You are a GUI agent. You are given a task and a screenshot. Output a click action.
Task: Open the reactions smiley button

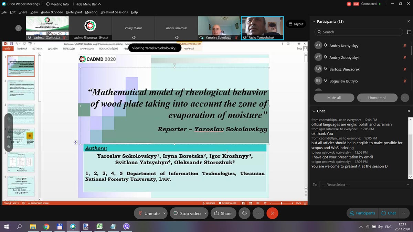[245, 213]
